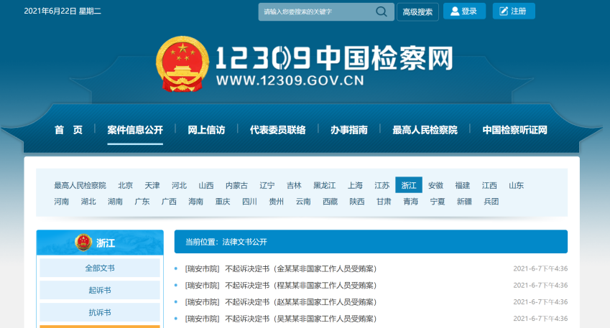Select 重庆 region
This screenshot has width=610, height=328.
222,201
